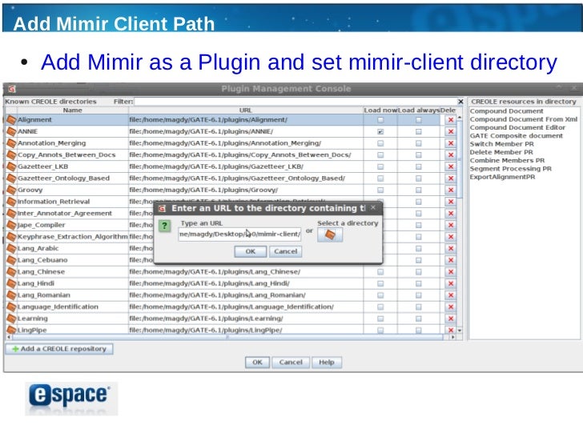Screen dimensions: 583x437
Task: Select Switch Member PR resource
Action: click(501, 144)
